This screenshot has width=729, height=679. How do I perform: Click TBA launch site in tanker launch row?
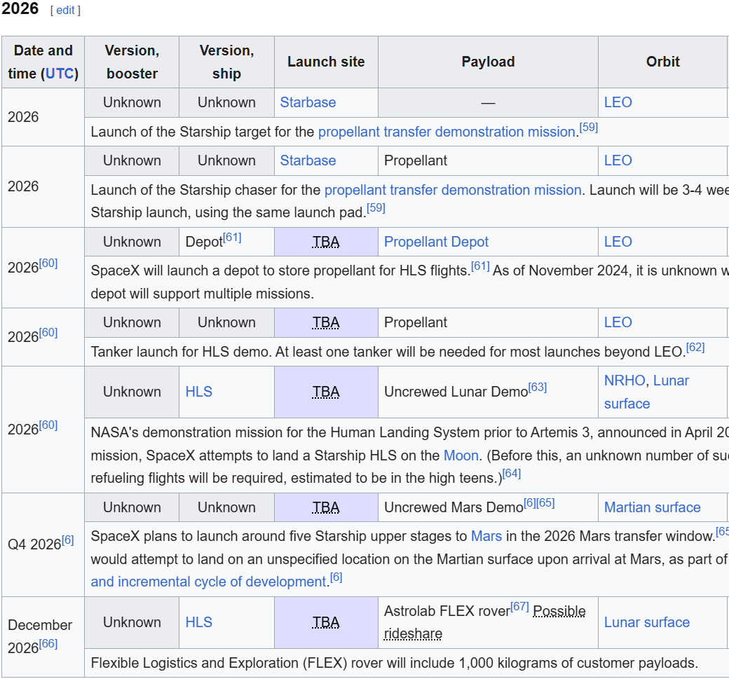[326, 322]
